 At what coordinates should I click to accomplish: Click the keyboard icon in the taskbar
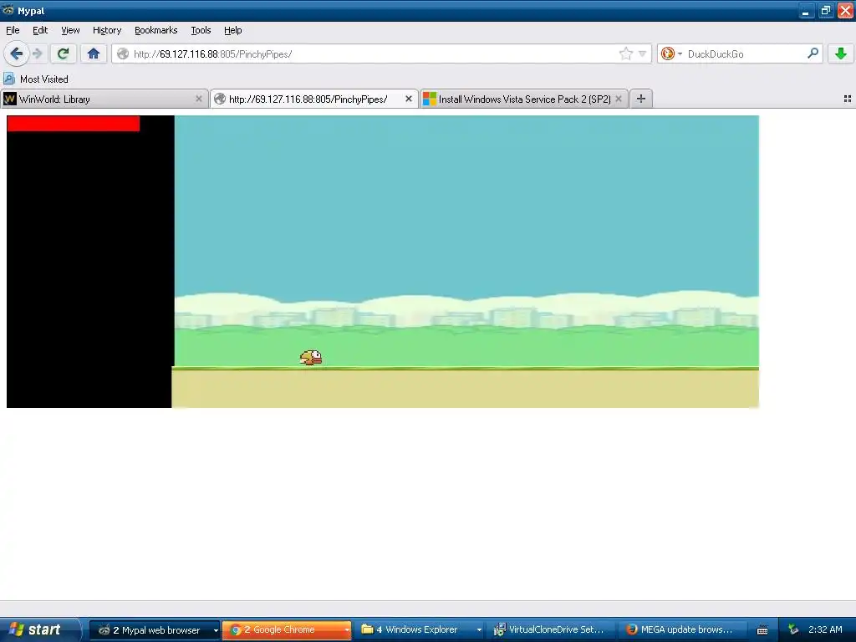click(x=762, y=630)
